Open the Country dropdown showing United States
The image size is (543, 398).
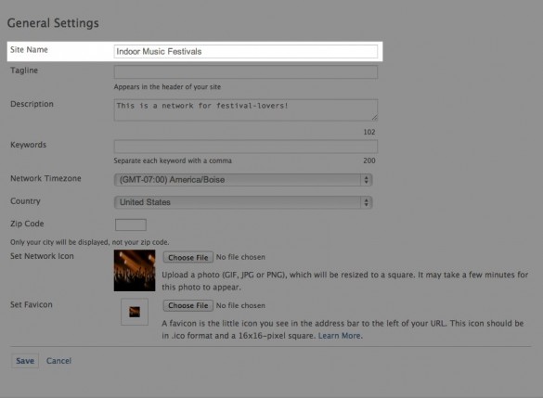pos(243,202)
